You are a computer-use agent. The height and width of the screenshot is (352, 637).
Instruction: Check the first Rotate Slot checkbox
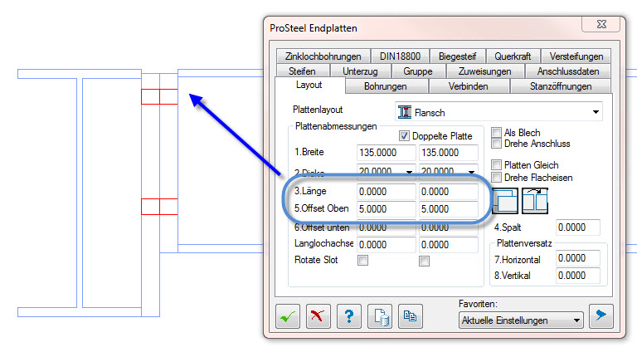click(362, 260)
